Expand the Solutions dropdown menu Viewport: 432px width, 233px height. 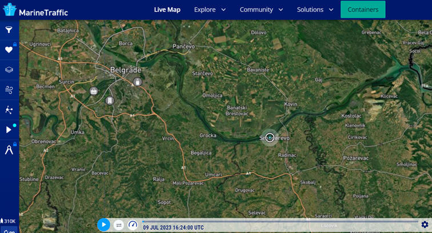(315, 10)
